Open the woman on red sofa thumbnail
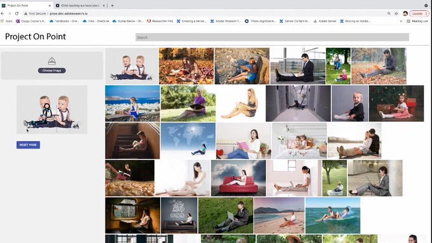This screenshot has width=432, height=243. point(238,178)
